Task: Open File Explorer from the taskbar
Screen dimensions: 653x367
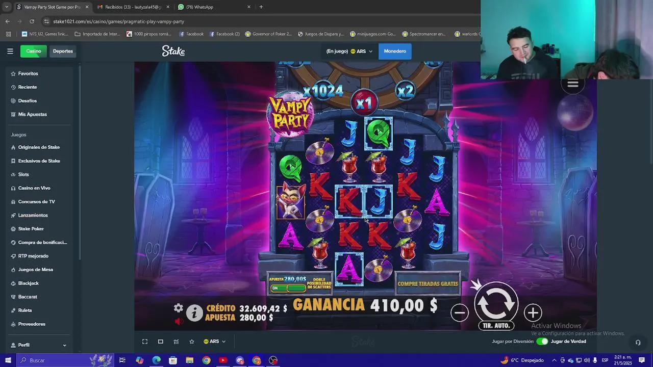Action: point(189,360)
